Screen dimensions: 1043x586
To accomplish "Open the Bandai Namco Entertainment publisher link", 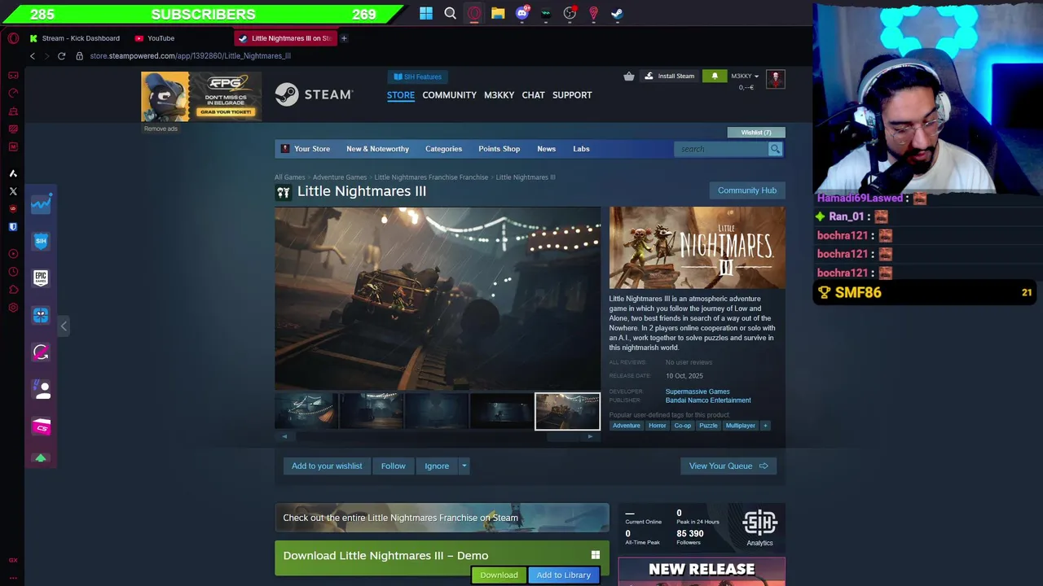I will click(x=708, y=400).
